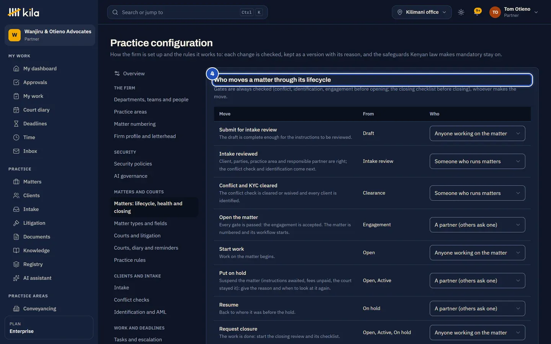Open My work clipboard icon
The height and width of the screenshot is (344, 551).
(x=16, y=96)
